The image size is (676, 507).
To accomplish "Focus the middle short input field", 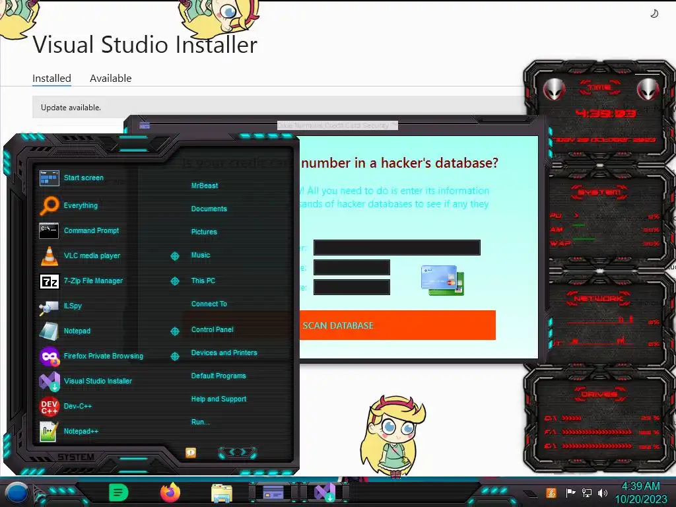I will click(x=351, y=267).
